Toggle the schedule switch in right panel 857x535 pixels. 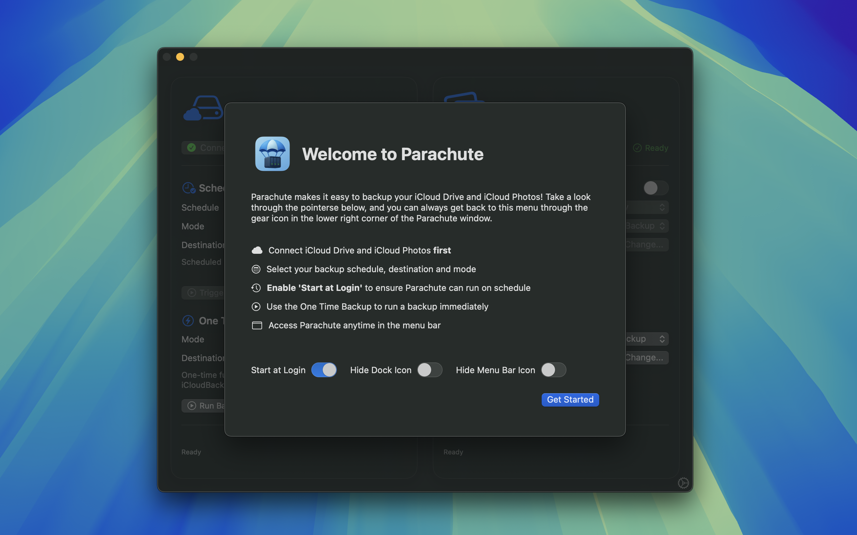pyautogui.click(x=655, y=188)
